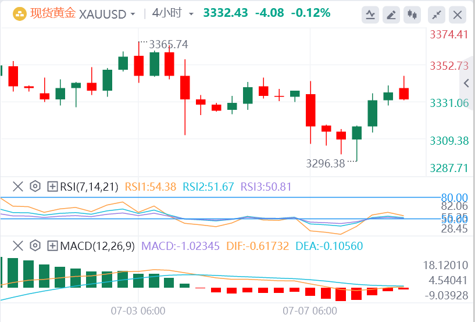Click the 07-07 06:00 time axis label

coord(310,310)
